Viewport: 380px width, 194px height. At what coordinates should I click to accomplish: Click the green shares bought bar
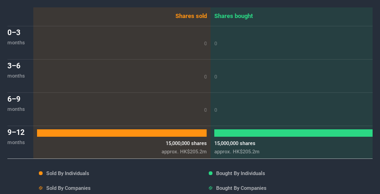click(293, 133)
